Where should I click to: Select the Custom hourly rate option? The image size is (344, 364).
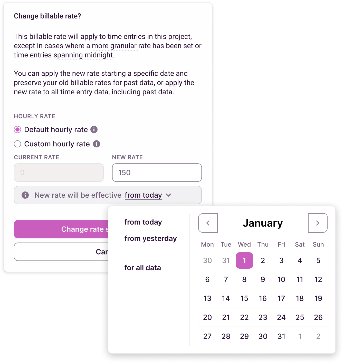click(17, 144)
